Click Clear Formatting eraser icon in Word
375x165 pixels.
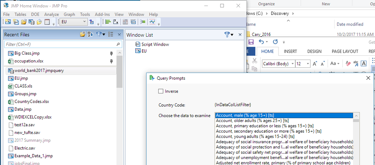click(x=348, y=64)
